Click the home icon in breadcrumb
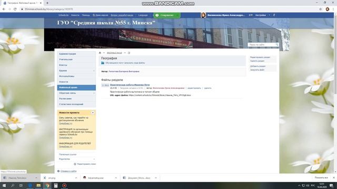Screen dimensions: 337x189 point(100,52)
